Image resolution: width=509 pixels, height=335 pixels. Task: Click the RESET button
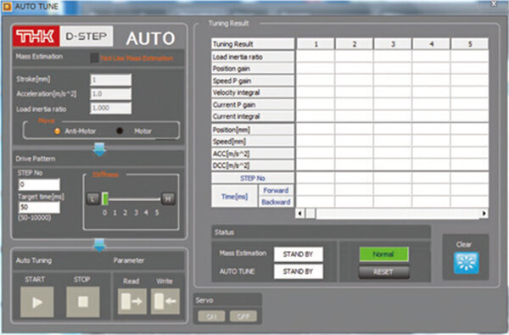383,271
